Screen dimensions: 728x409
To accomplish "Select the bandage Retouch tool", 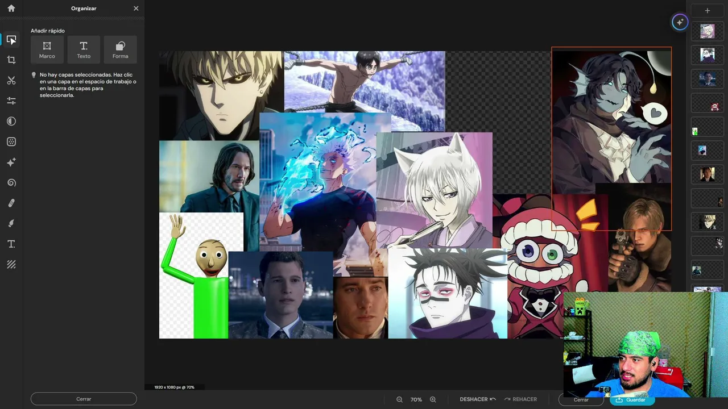I will [x=11, y=203].
